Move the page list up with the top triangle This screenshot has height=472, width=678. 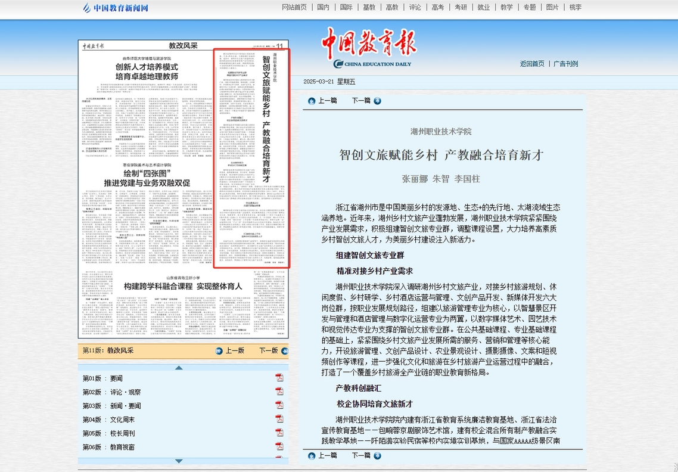pos(179,368)
